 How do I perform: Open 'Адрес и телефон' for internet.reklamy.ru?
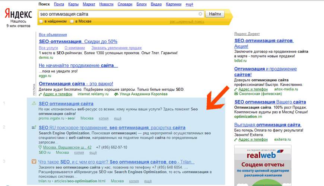[x=58, y=94]
